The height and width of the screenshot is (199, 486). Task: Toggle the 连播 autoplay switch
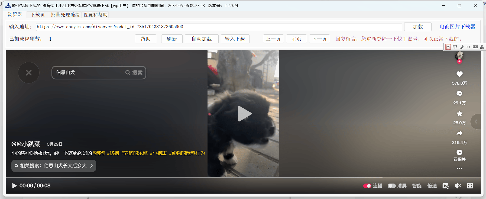point(367,186)
